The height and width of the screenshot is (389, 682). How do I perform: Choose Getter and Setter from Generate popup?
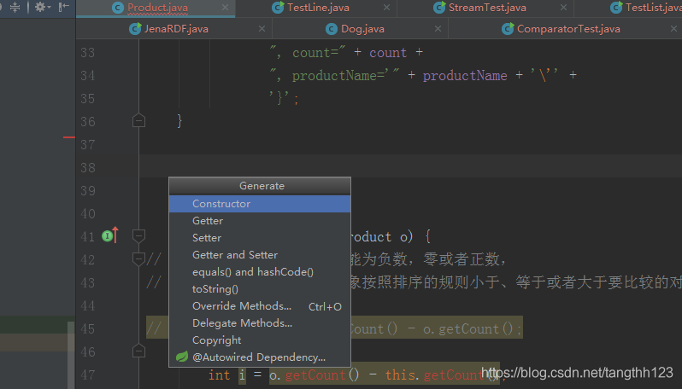234,255
